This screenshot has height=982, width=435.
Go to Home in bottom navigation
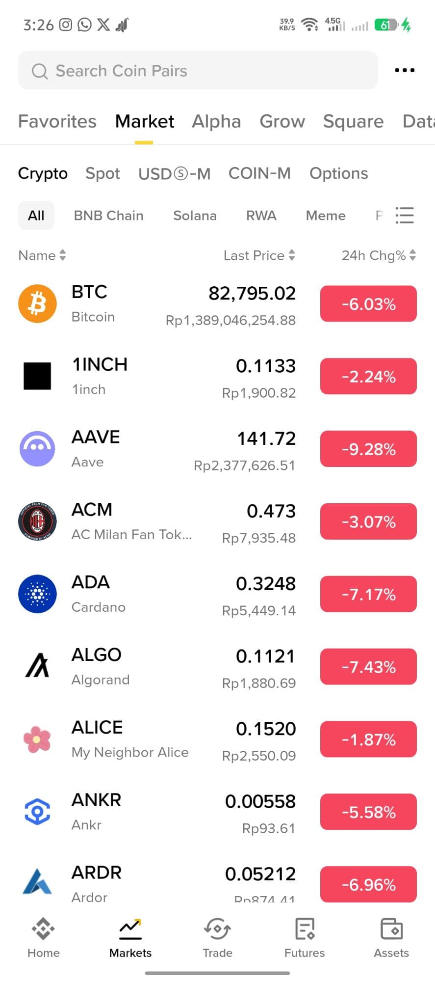(x=43, y=938)
